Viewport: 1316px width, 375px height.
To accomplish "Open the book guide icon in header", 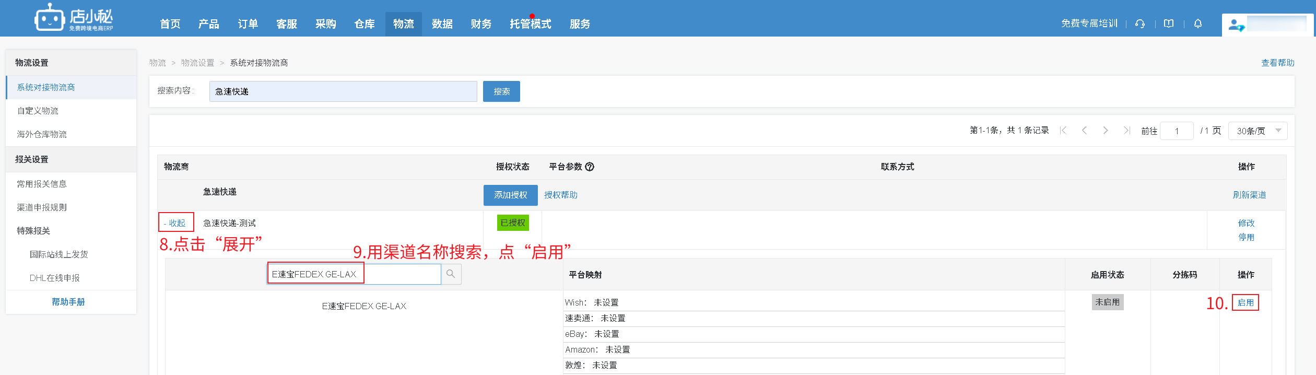I will 1169,24.
